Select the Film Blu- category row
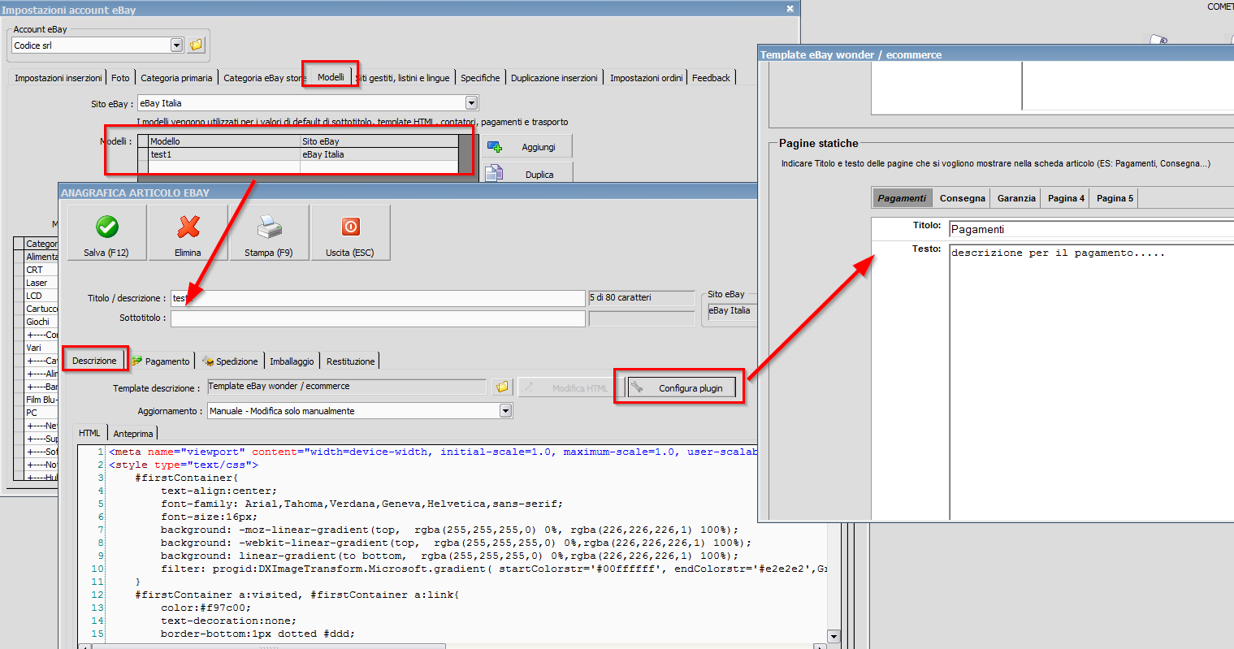Viewport: 1234px width, 649px height. tap(41, 400)
